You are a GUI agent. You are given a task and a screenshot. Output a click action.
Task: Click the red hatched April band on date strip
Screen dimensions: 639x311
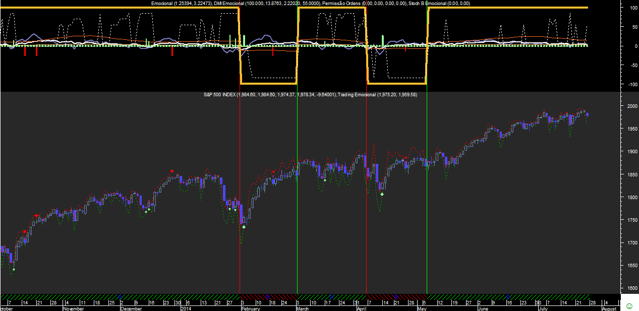[396, 297]
